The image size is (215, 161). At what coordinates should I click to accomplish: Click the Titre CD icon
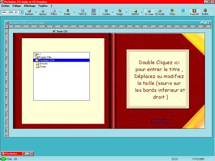[x=83, y=11]
